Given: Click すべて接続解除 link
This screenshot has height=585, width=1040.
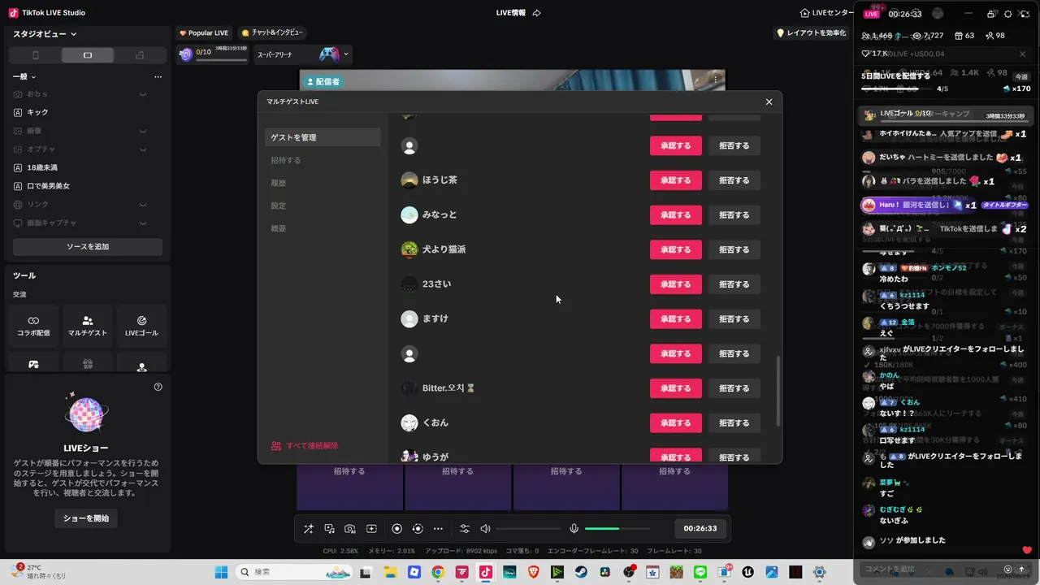Looking at the screenshot, I should point(305,446).
